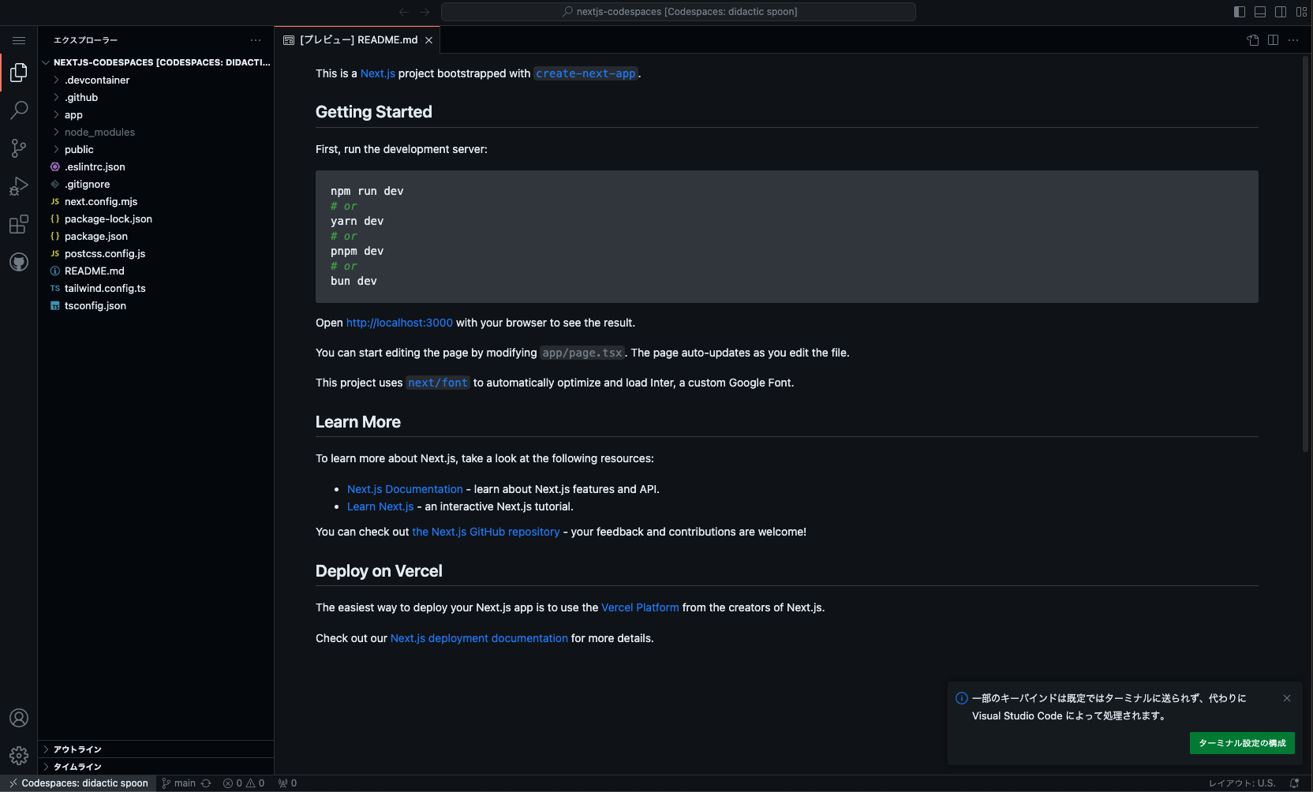Image resolution: width=1313 pixels, height=792 pixels.
Task: Expand the .github folder
Action: [156, 97]
